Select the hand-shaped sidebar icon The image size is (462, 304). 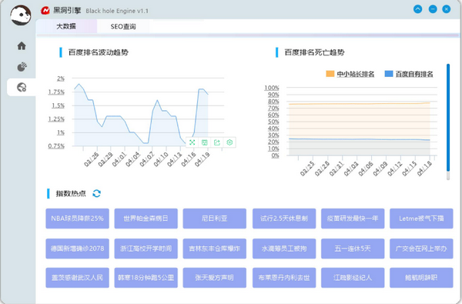click(x=22, y=67)
